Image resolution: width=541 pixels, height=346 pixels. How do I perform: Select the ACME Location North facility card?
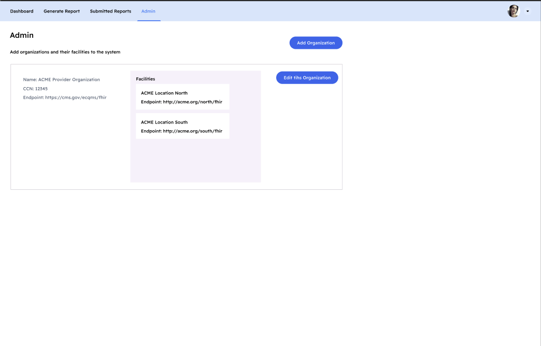click(x=182, y=97)
